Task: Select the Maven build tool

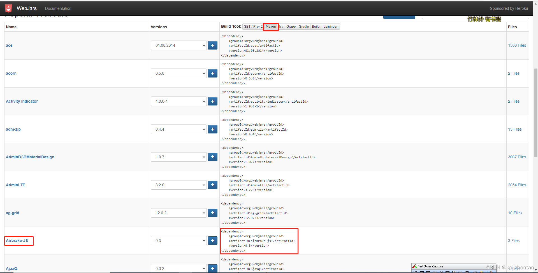Action: [271, 27]
